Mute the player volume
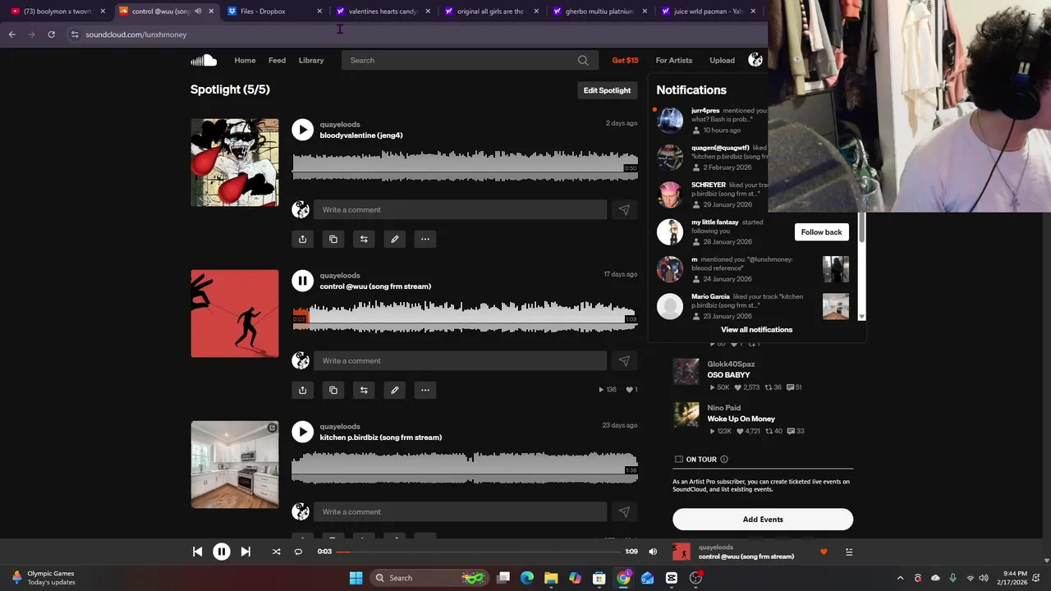The image size is (1051, 591). [x=653, y=552]
